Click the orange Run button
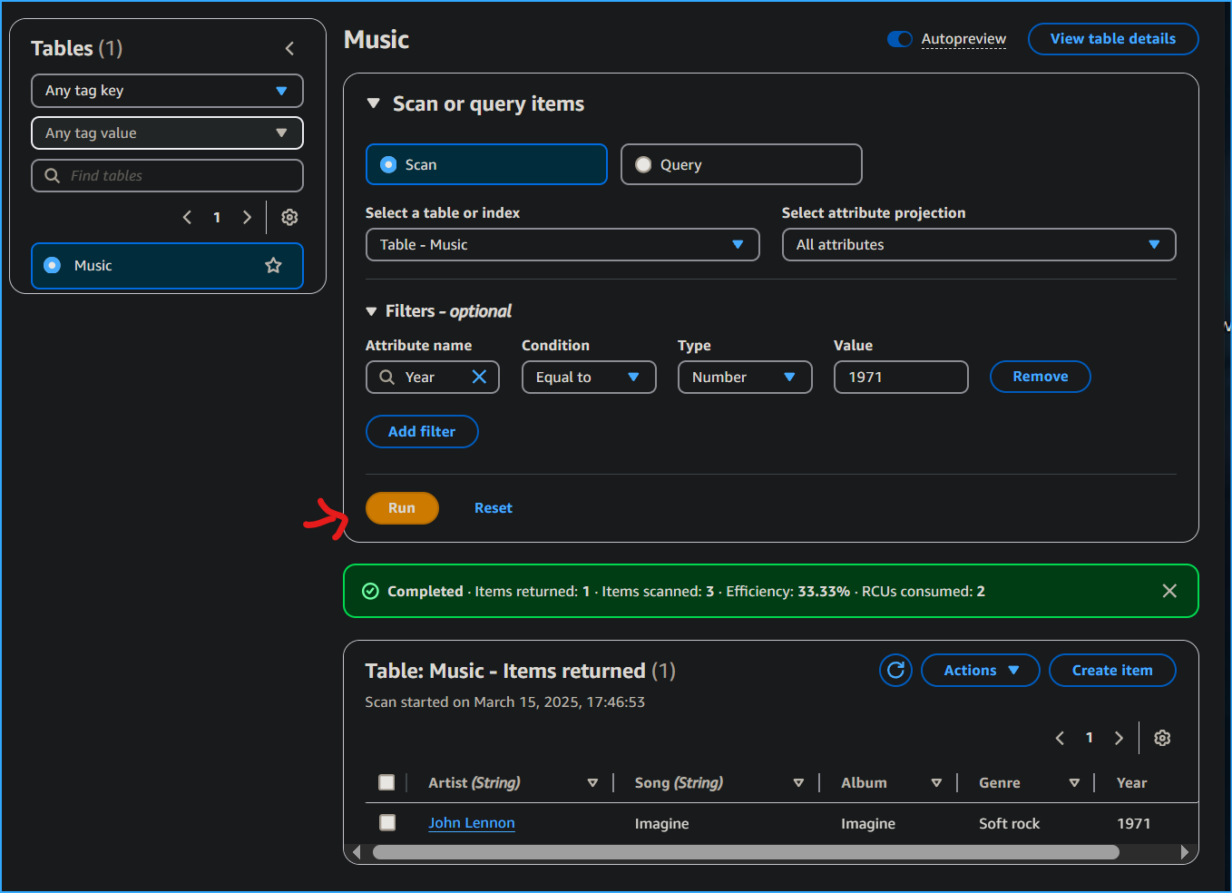The image size is (1232, 893). pyautogui.click(x=402, y=508)
